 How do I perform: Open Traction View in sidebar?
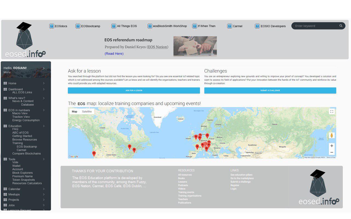21,117
